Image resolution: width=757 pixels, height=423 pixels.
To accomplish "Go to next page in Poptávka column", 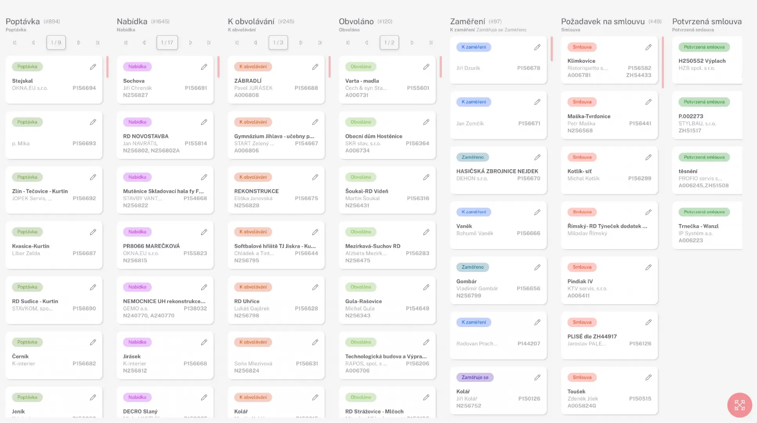I will pyautogui.click(x=79, y=43).
